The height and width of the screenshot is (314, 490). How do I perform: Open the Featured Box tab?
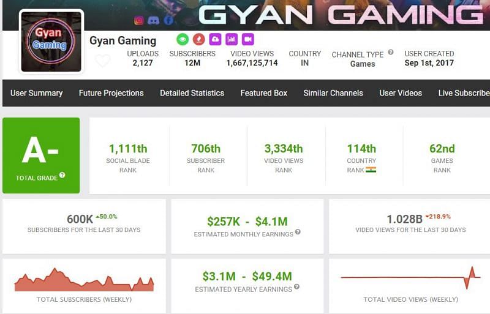[264, 93]
